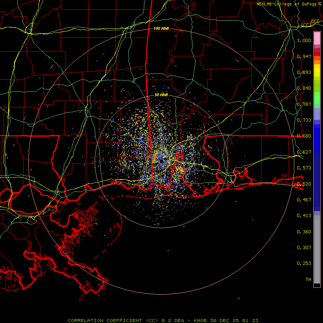
Task: Click the 0.840 legend value
Action: 304,88
